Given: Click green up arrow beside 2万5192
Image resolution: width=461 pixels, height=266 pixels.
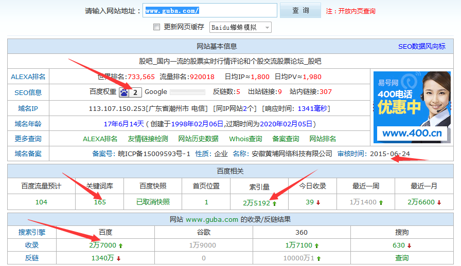Looking at the screenshot, I should (275, 203).
